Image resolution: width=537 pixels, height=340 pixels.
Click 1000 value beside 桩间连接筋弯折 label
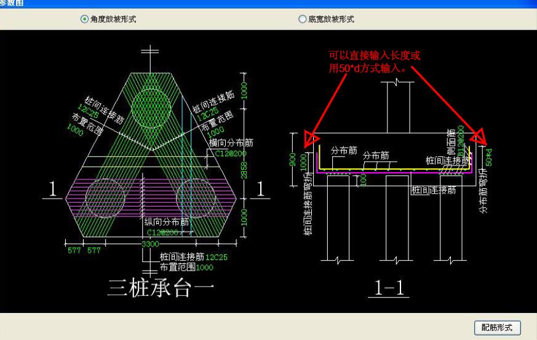pyautogui.click(x=303, y=162)
